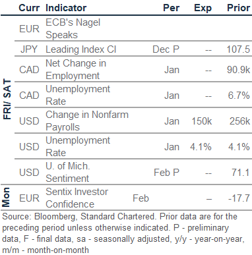Select Sentix Investor Confidence indicator
The image size is (252, 255).
point(77,198)
